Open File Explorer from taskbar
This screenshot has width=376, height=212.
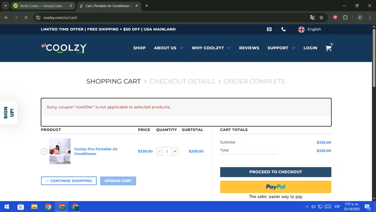[34, 207]
